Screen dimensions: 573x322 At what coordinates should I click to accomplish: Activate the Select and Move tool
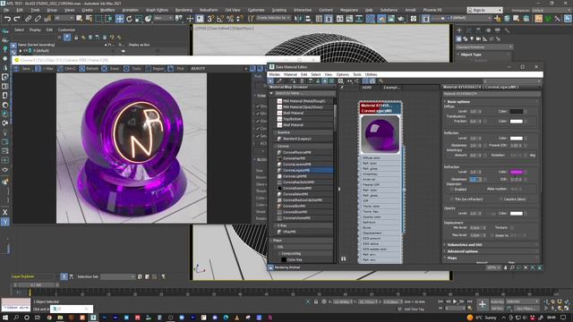coord(119,19)
